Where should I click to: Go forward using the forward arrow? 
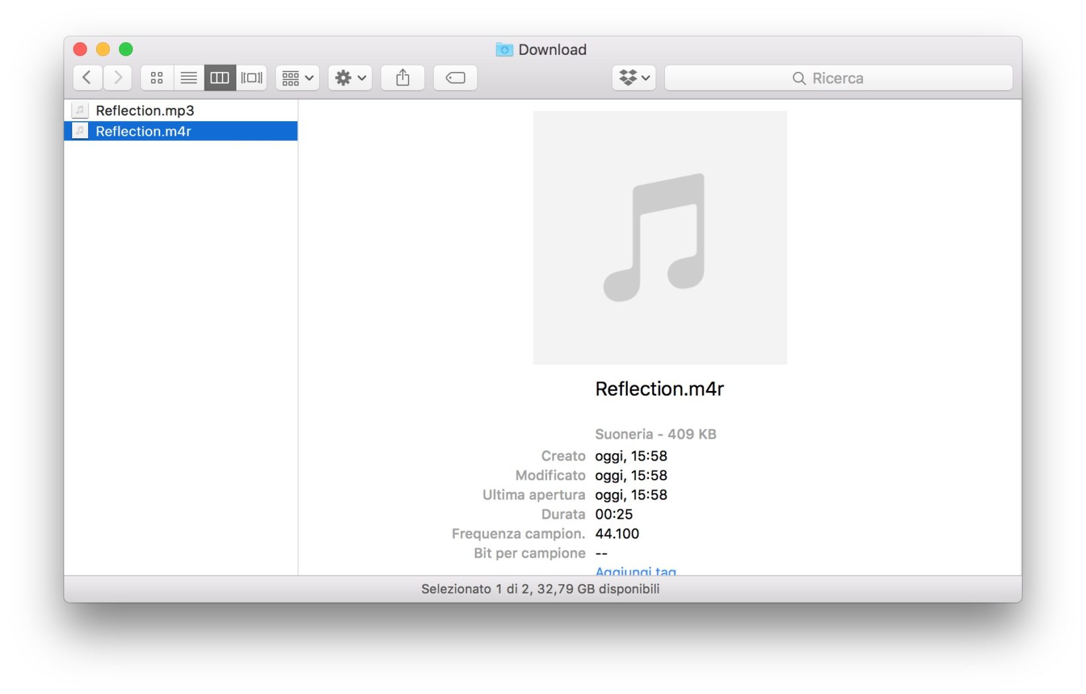[118, 78]
